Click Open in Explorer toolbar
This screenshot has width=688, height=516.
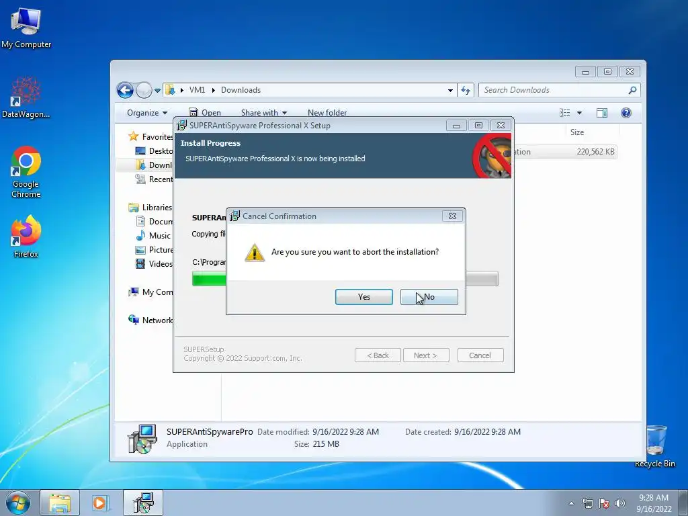[x=205, y=113]
